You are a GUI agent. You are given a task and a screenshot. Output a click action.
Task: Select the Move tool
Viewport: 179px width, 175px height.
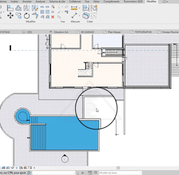tap(11, 16)
